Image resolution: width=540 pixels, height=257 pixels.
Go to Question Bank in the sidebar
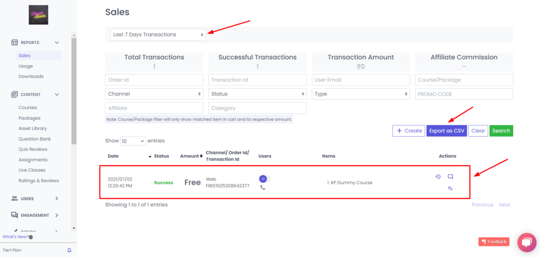[x=34, y=139]
